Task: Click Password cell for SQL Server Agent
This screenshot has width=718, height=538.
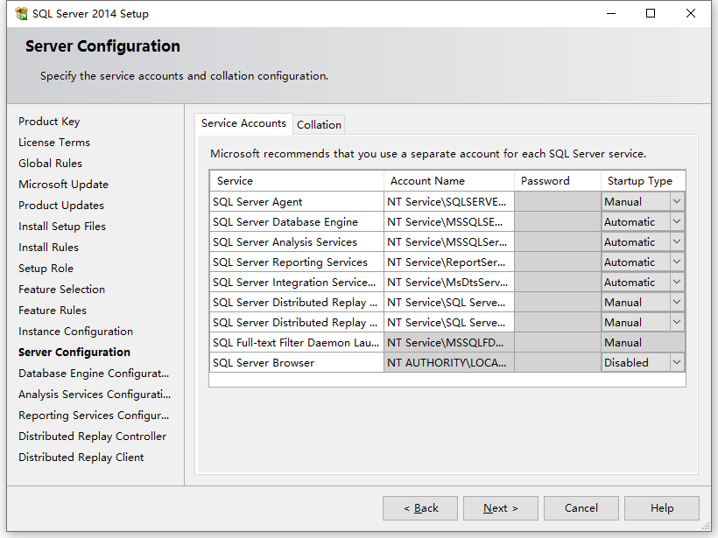Action: 558,201
